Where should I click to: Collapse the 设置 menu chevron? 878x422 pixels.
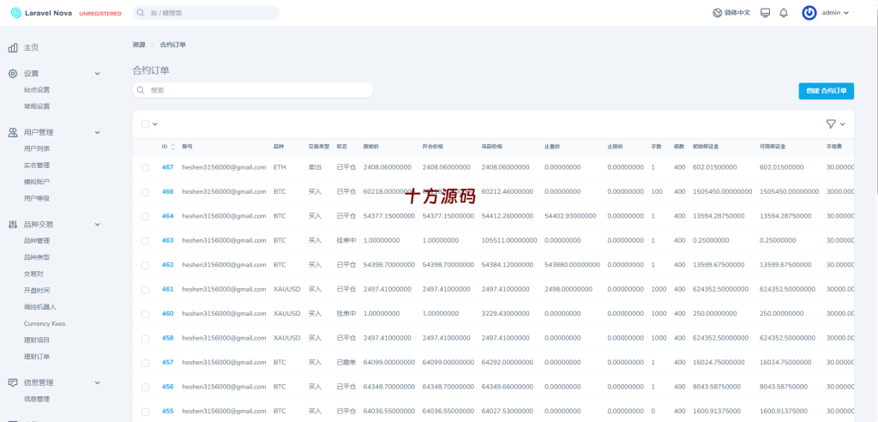coord(98,74)
